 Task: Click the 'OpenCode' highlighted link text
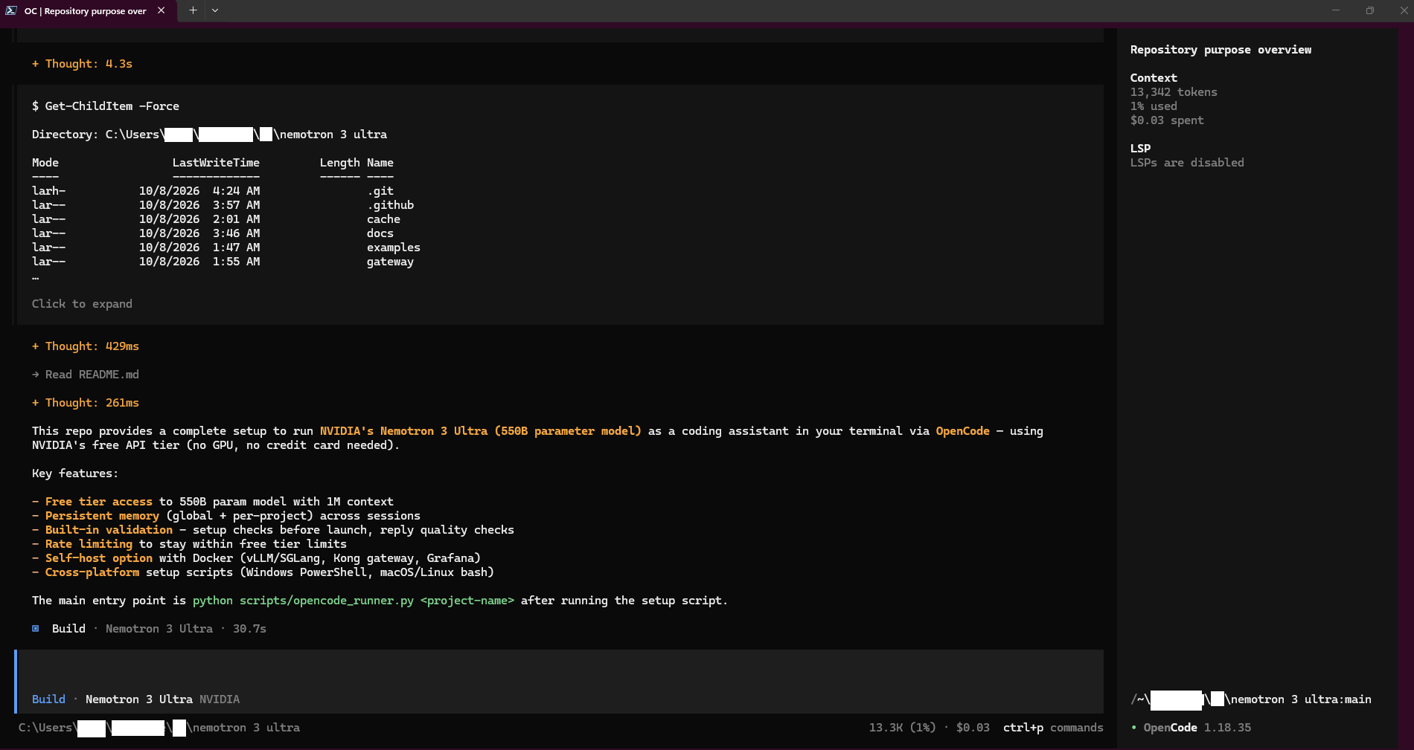[962, 431]
